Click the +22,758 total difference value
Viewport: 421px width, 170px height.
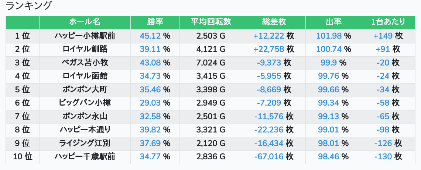(x=268, y=49)
